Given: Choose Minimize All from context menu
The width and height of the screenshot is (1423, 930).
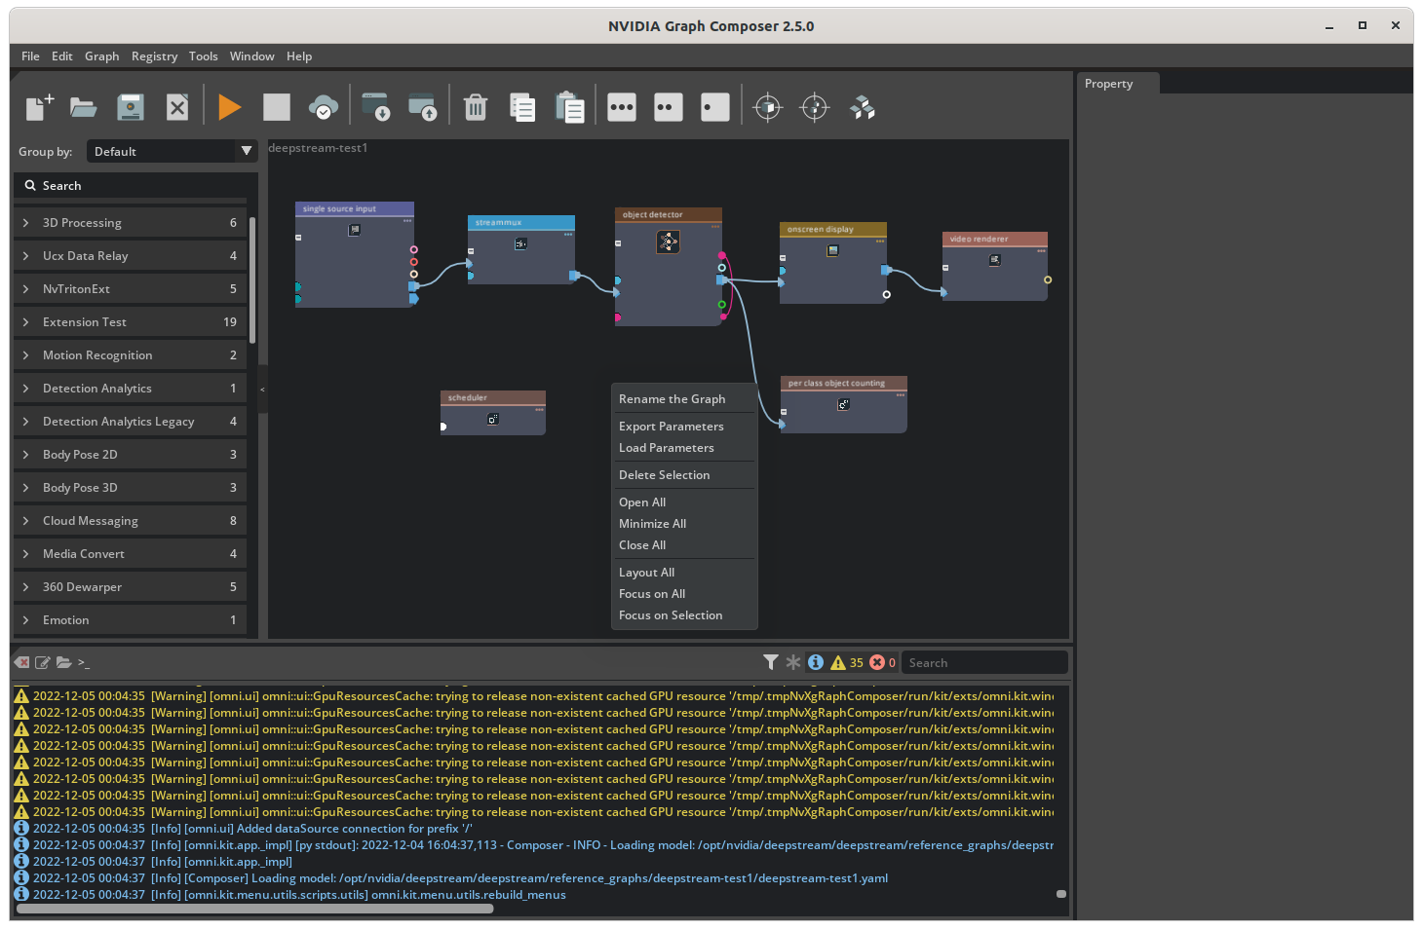Looking at the screenshot, I should [x=684, y=524].
